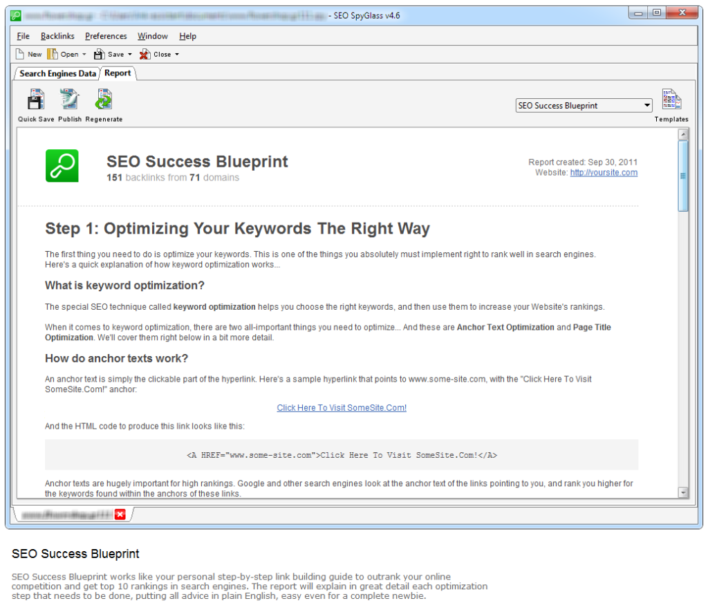This screenshot has width=708, height=603.
Task: Expand the Save dropdown arrow
Action: pyautogui.click(x=130, y=54)
